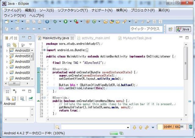The image size is (195, 138).
Task: Toggle Link with Editor in Package Explorer
Action: [x=15, y=45]
